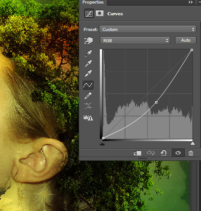Viewport: 201px width, 211px height.
Task: Click the Preset label
Action: coord(90,30)
